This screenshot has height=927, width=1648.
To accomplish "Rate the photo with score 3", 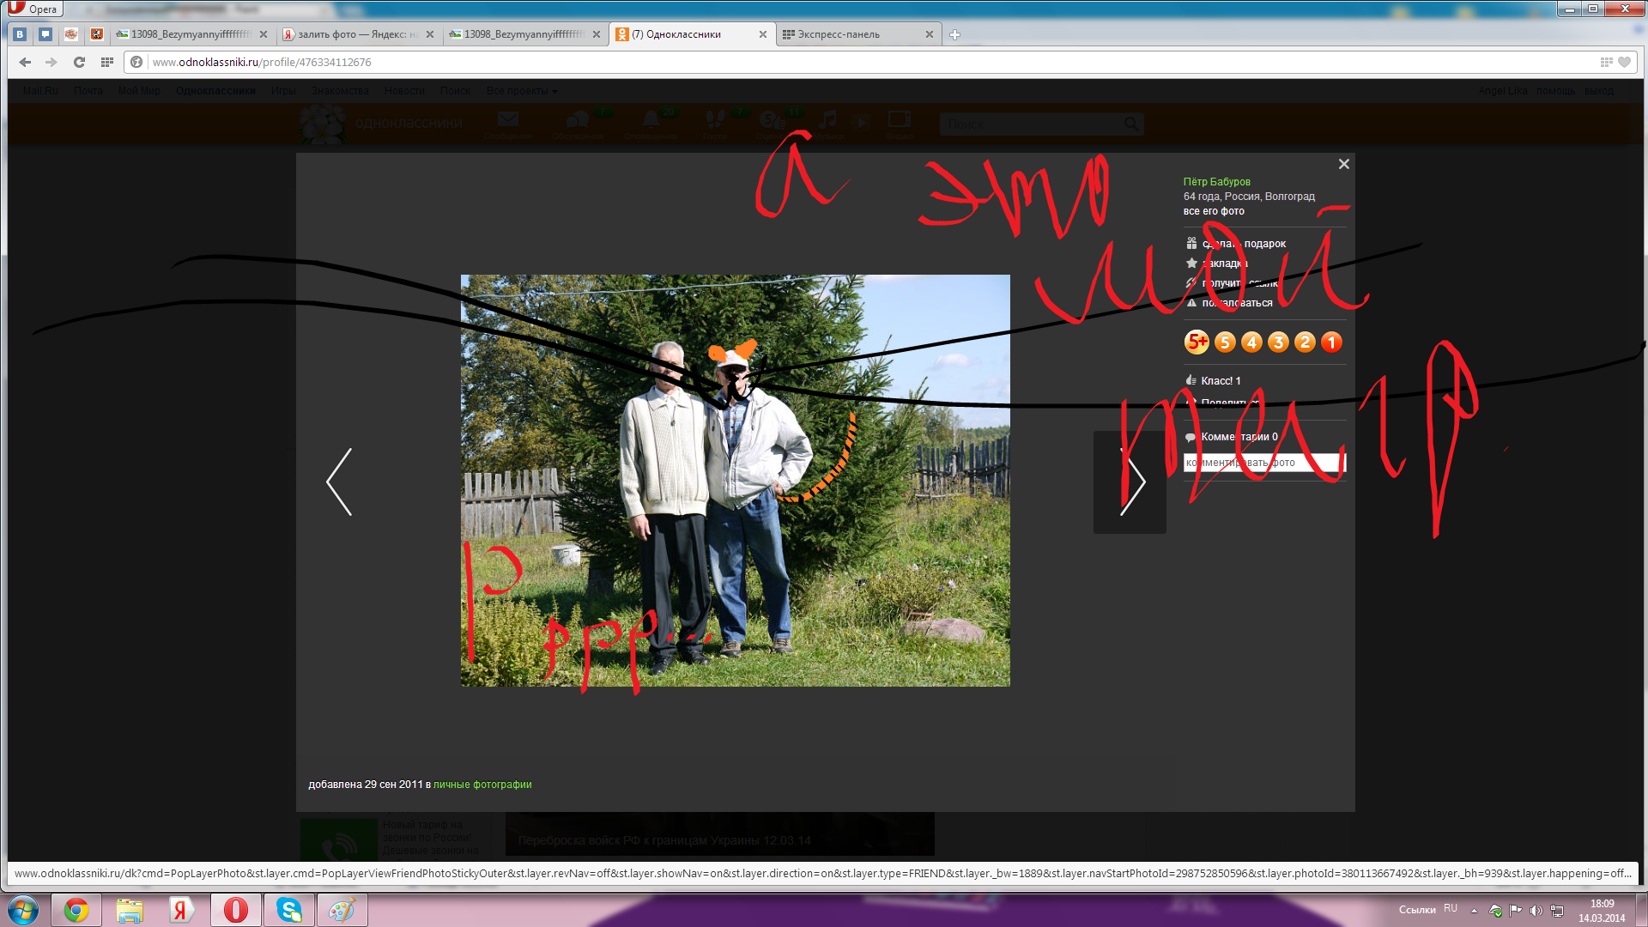I will point(1278,342).
